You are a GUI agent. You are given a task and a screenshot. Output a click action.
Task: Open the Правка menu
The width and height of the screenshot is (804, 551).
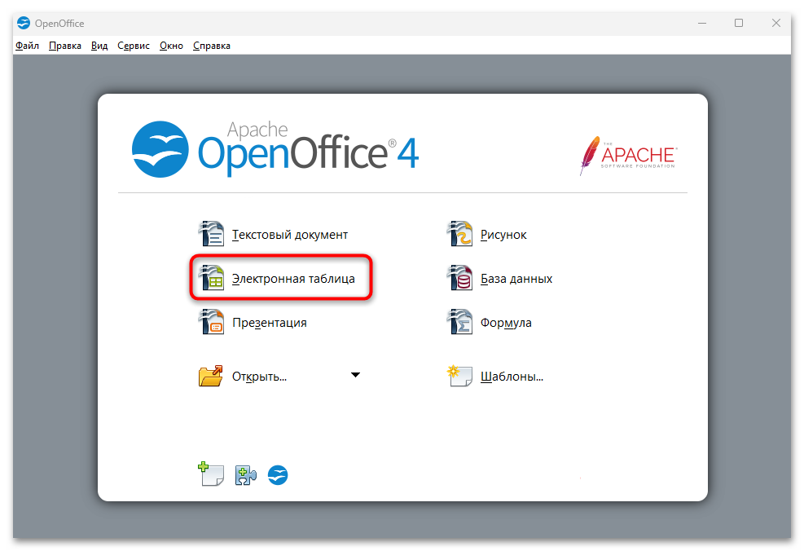(65, 46)
